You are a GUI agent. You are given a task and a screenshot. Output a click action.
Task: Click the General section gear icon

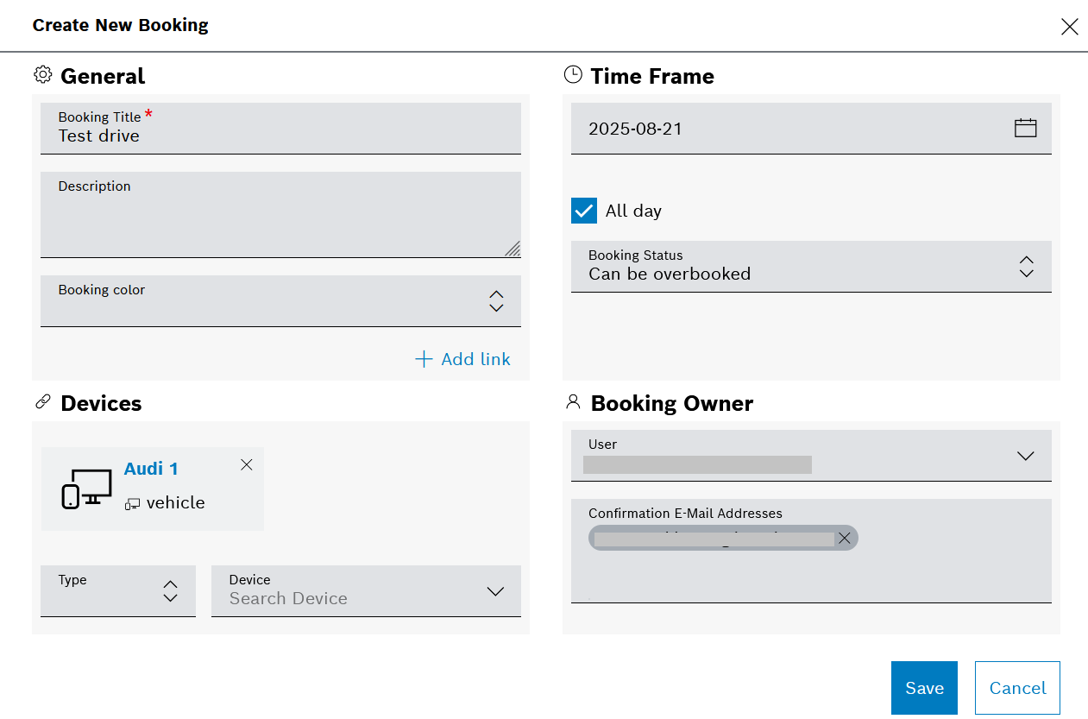coord(43,75)
